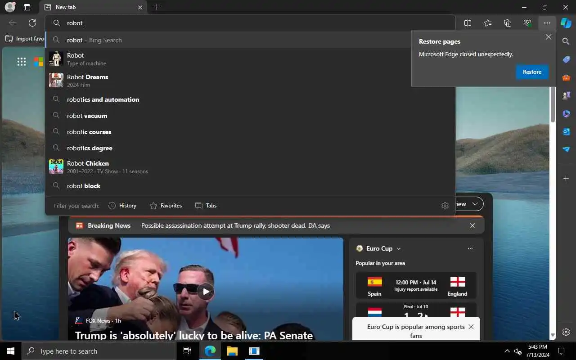Open the sidebar games chess icon
This screenshot has width=576, height=360.
point(566,95)
